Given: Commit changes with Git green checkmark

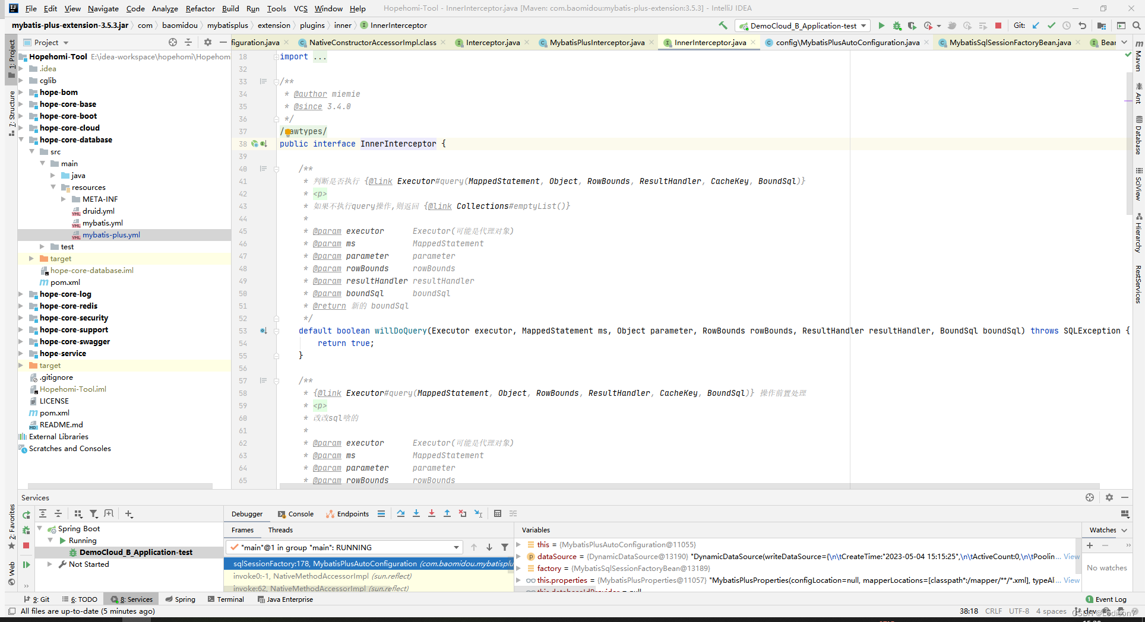Looking at the screenshot, I should coord(1051,26).
